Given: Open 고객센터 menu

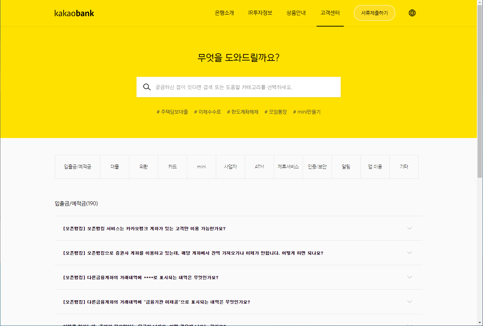Looking at the screenshot, I should pyautogui.click(x=330, y=13).
